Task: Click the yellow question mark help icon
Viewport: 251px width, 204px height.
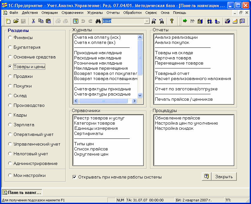Action: click(172, 21)
